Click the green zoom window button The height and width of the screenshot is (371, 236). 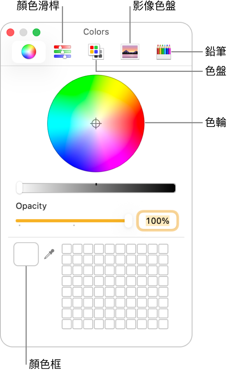coord(36,32)
